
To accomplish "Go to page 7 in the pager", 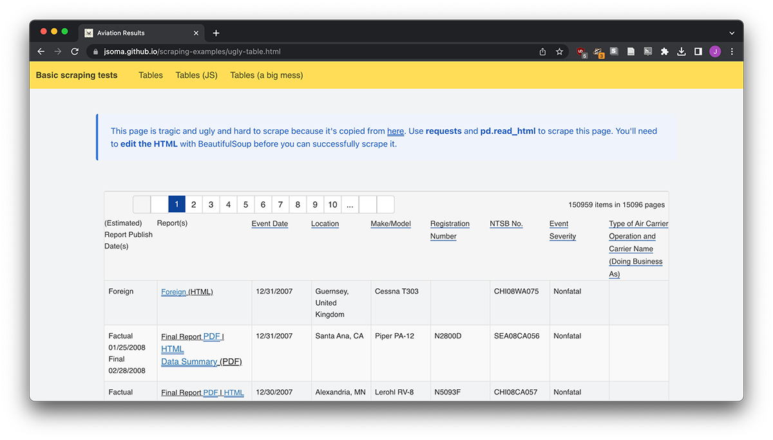I will [x=280, y=205].
